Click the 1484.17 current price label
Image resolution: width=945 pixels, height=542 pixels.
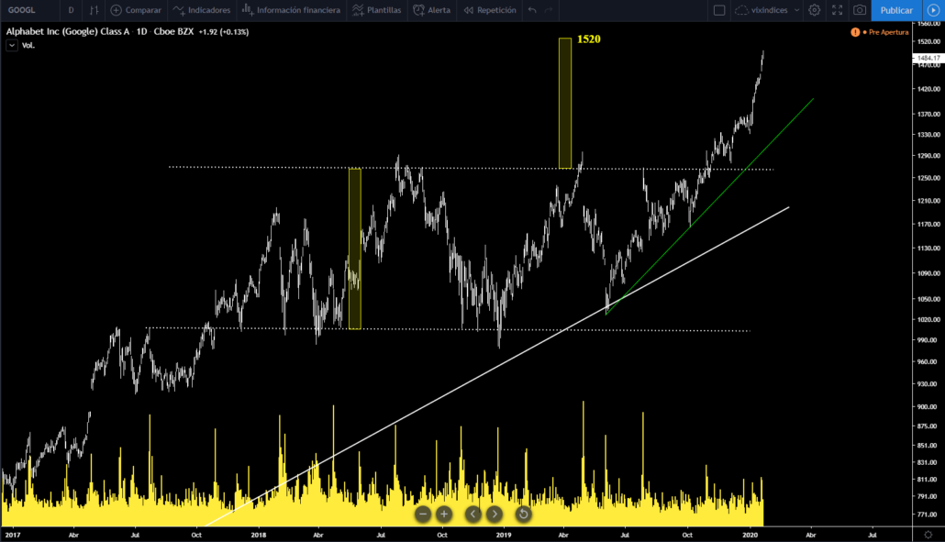928,59
